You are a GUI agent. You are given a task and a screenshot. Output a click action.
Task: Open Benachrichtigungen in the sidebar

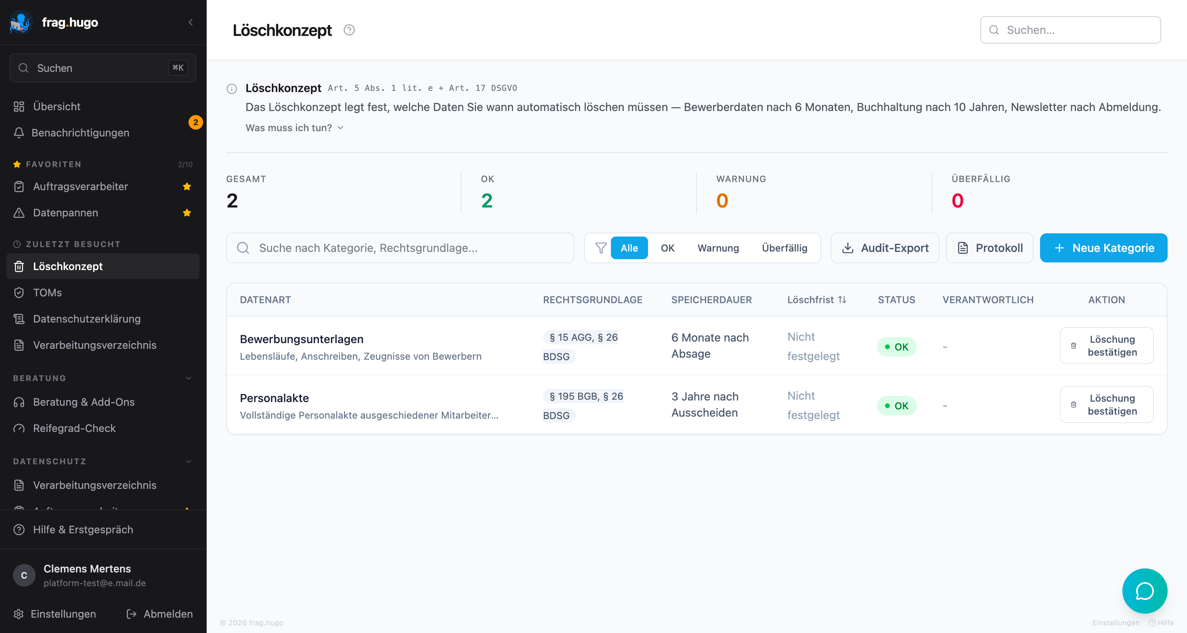(103, 133)
